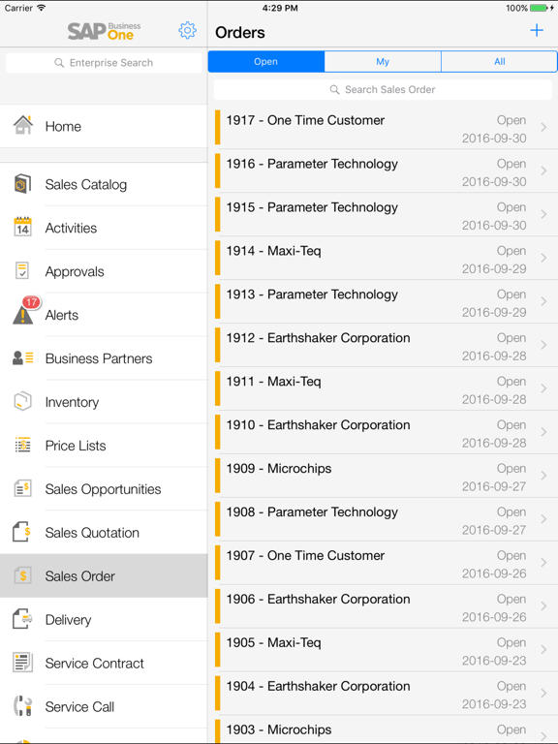This screenshot has width=558, height=744.
Task: Click the Activities calendar icon
Action: point(23,228)
